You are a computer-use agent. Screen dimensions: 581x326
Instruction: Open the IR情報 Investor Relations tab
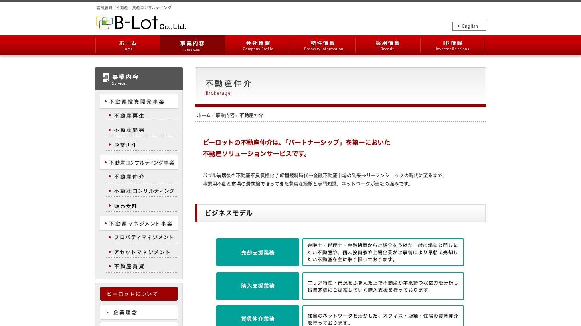point(453,45)
